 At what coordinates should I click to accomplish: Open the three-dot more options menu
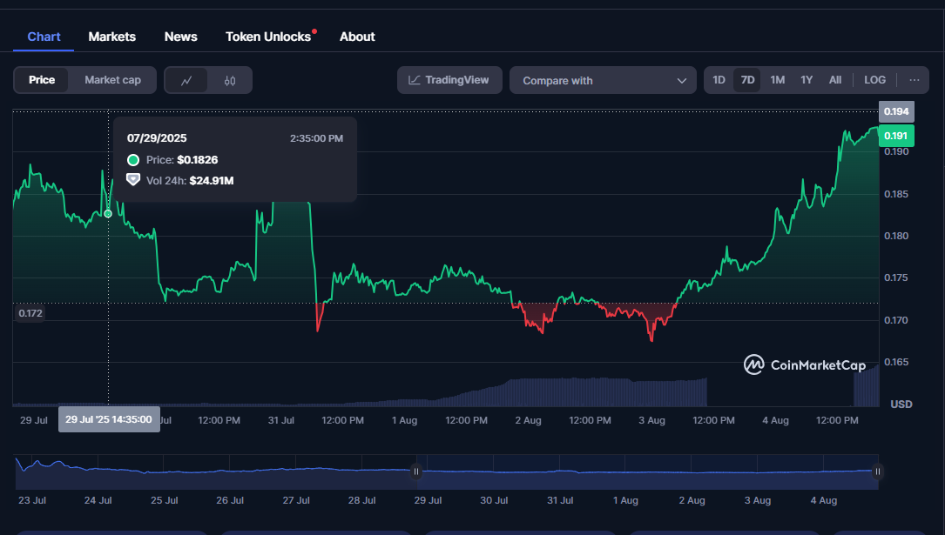tap(914, 80)
